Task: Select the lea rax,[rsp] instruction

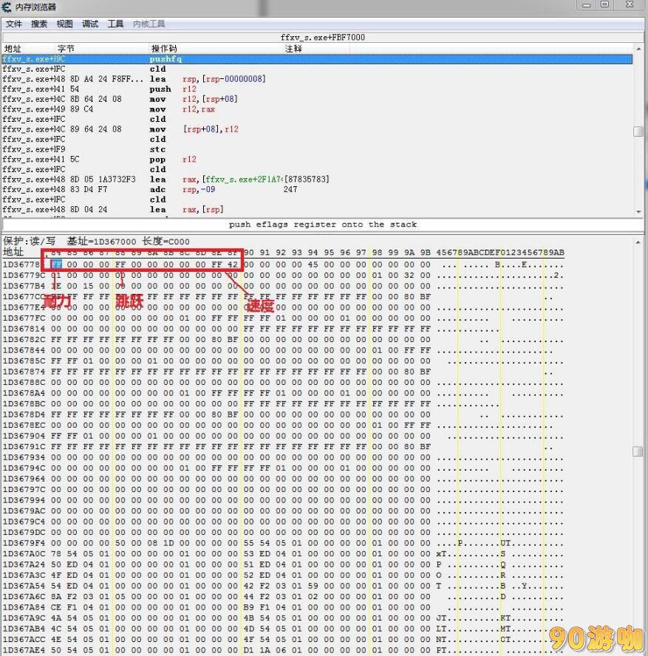Action: point(317,210)
